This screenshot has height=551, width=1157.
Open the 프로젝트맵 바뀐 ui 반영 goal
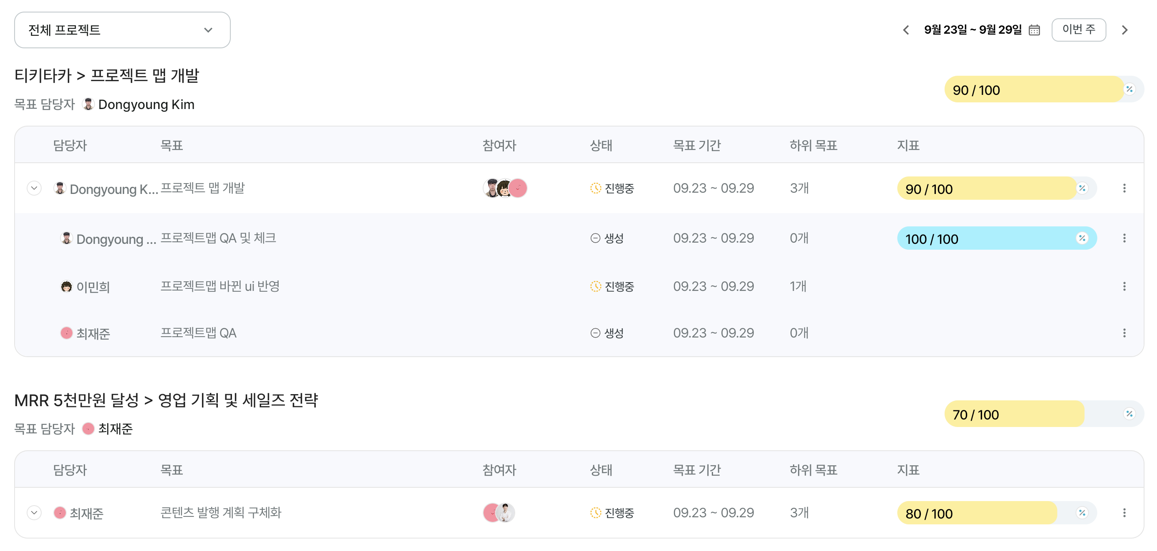click(220, 286)
